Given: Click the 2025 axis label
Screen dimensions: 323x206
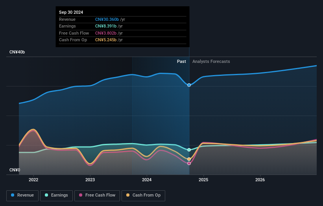Looking at the screenshot, I should [x=203, y=180].
